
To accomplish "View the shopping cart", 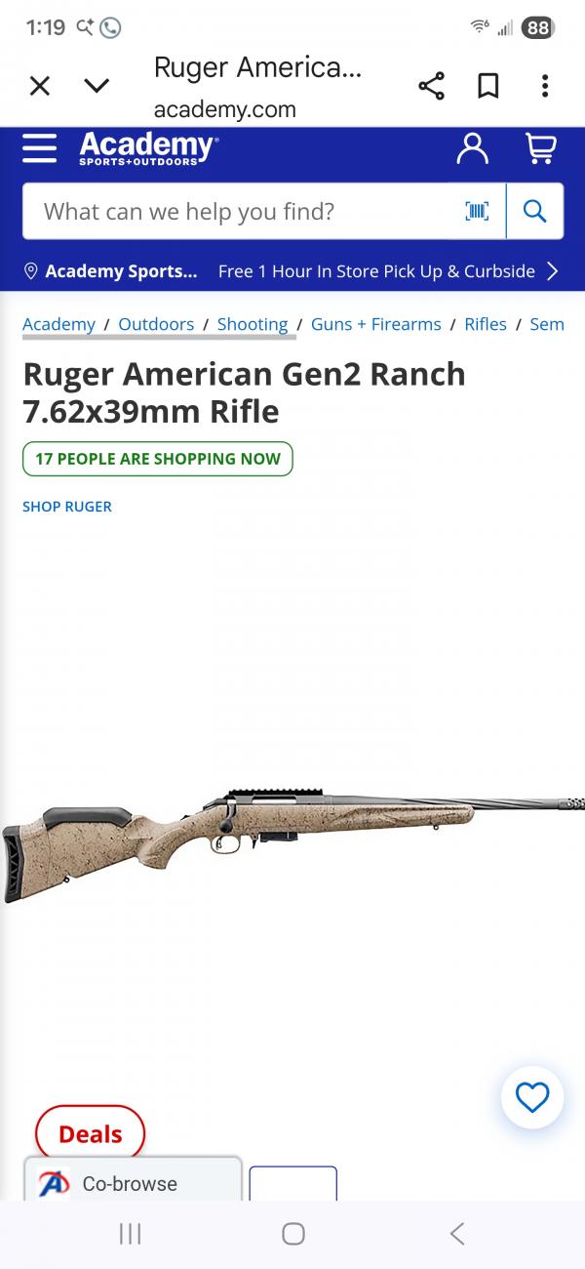I will point(540,148).
